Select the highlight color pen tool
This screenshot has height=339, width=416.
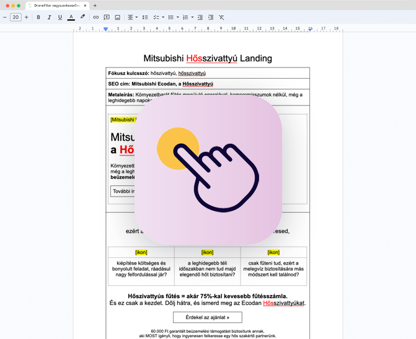[82, 17]
